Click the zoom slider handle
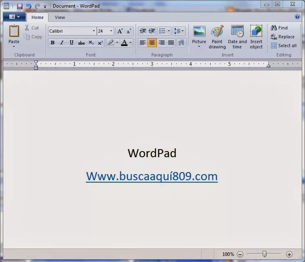The height and width of the screenshot is (262, 305). [264, 254]
